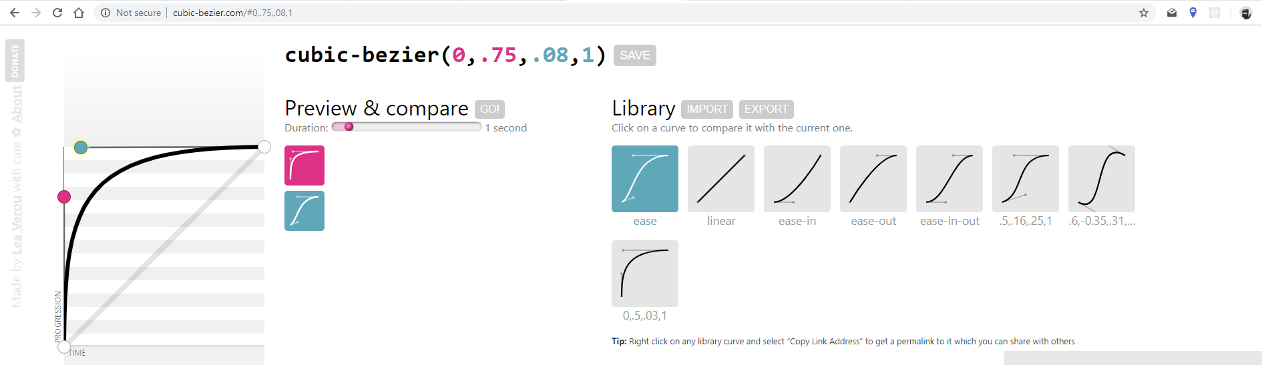Open the user profile avatar
Viewport: 1262px width, 365px height.
point(1246,13)
